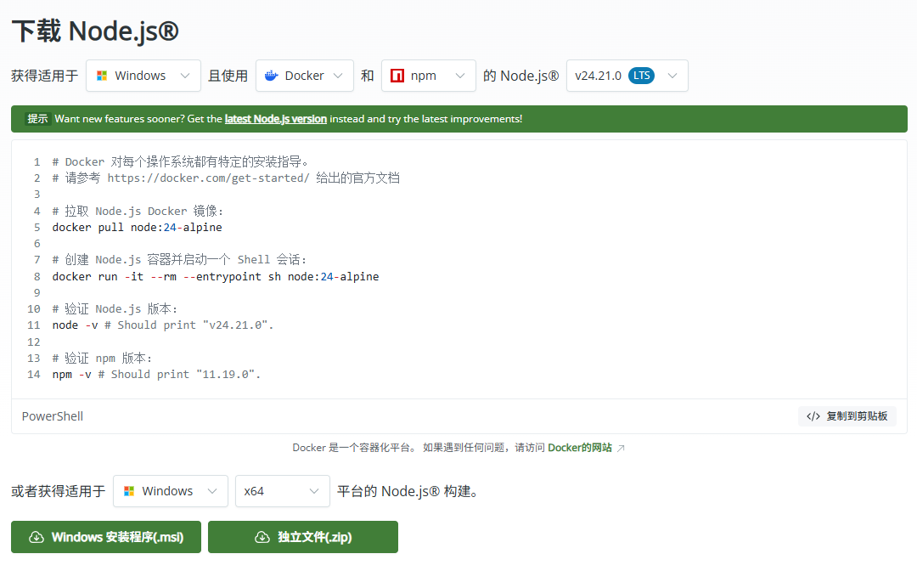Click the external link arrow after Docker的网站
This screenshot has width=917, height=565.
[x=621, y=449]
